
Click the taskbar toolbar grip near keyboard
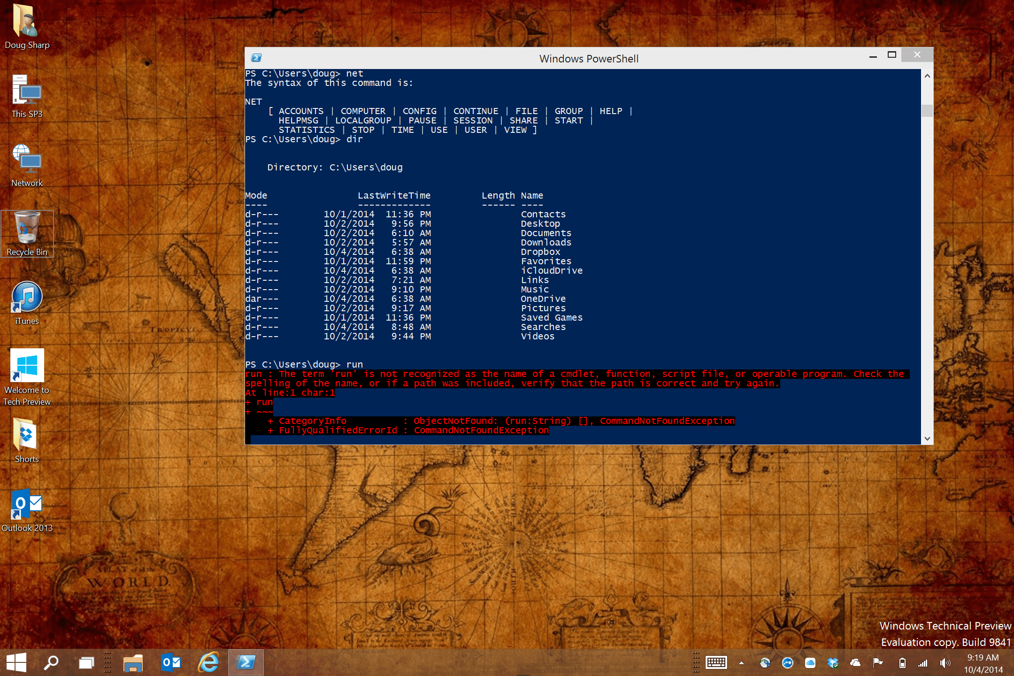click(x=696, y=663)
